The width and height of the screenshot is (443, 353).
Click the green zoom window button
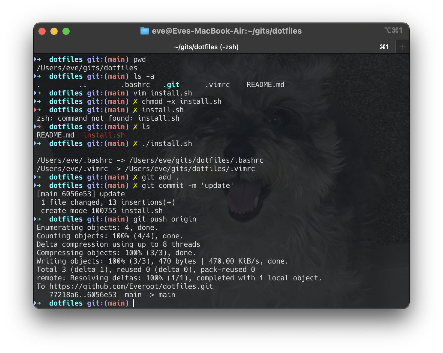tap(66, 31)
